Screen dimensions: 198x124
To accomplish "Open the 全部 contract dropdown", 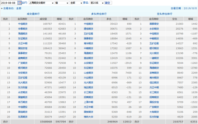I will (x=76, y=3).
